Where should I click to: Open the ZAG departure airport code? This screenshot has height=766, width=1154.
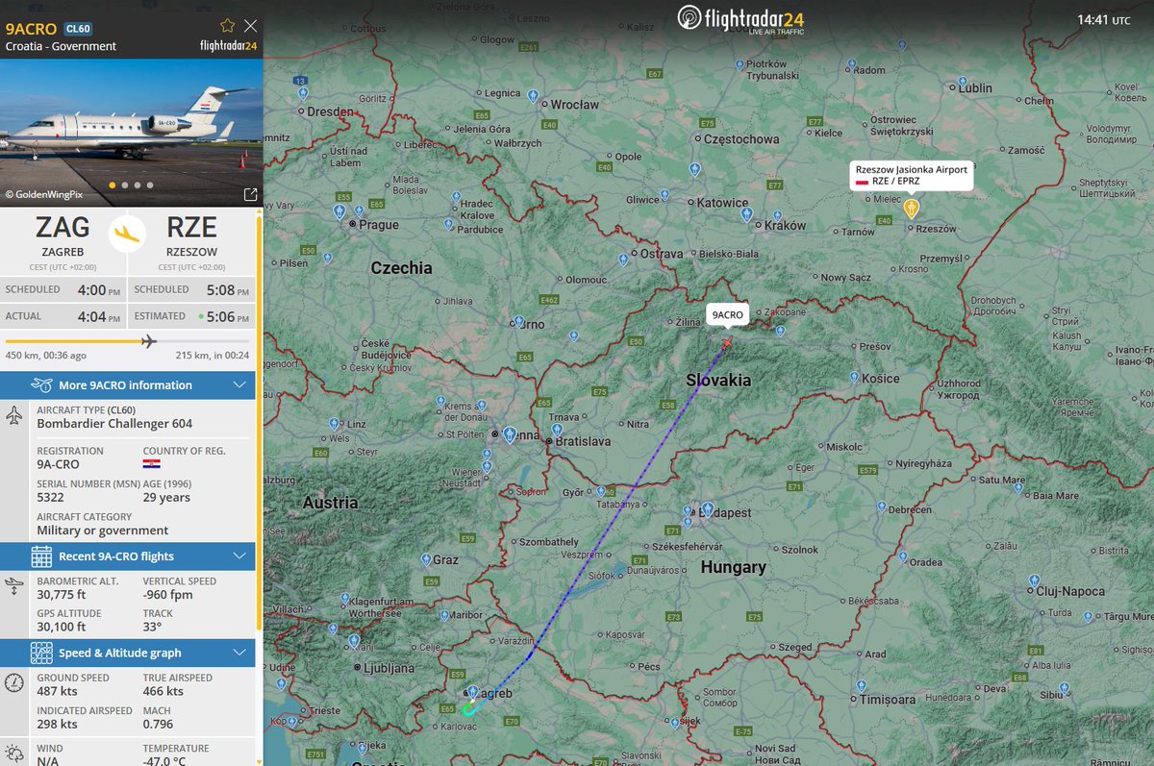coord(63,228)
